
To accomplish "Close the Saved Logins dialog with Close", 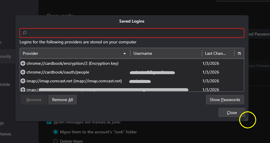I will 232,113.
